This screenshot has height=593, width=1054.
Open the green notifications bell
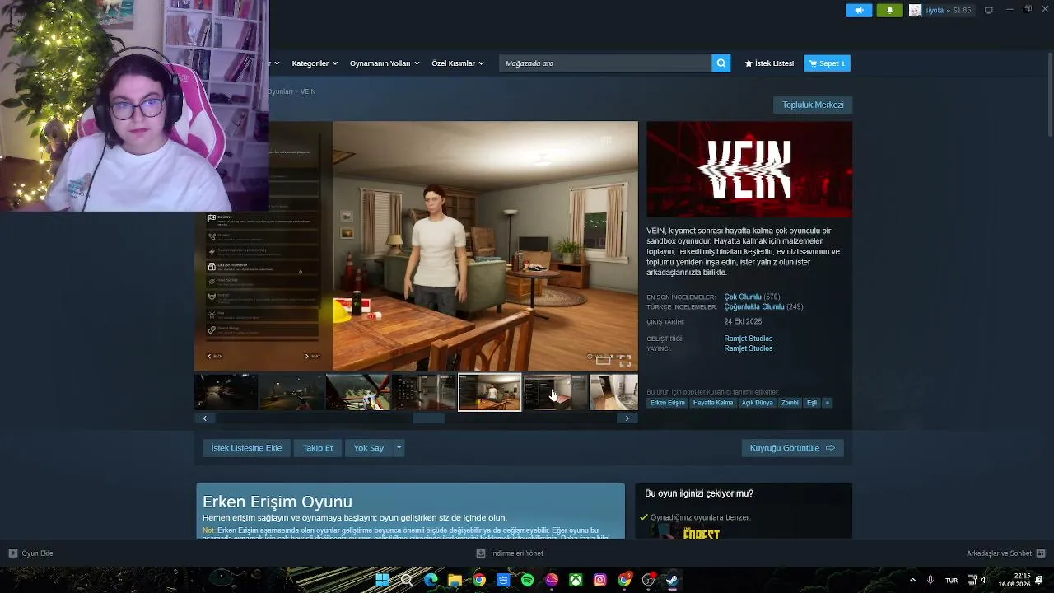(889, 10)
